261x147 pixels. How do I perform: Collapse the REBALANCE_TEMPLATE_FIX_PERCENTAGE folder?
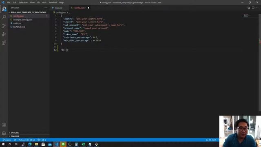click(x=29, y=12)
